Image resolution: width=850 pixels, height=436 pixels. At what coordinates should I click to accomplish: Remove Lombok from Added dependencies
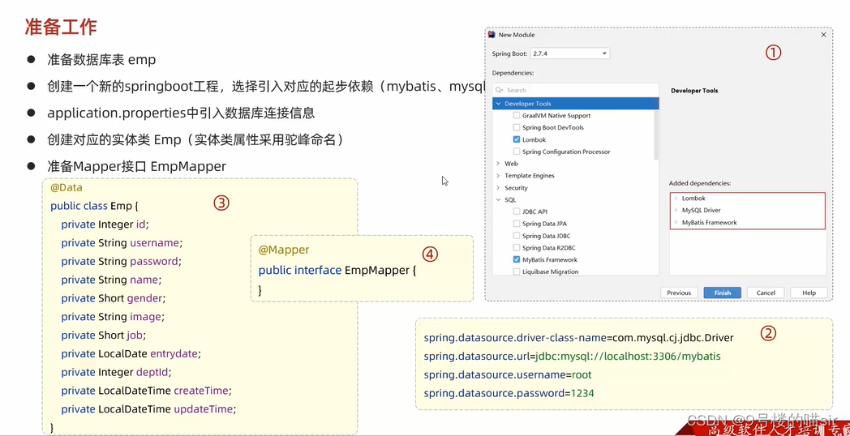click(676, 199)
